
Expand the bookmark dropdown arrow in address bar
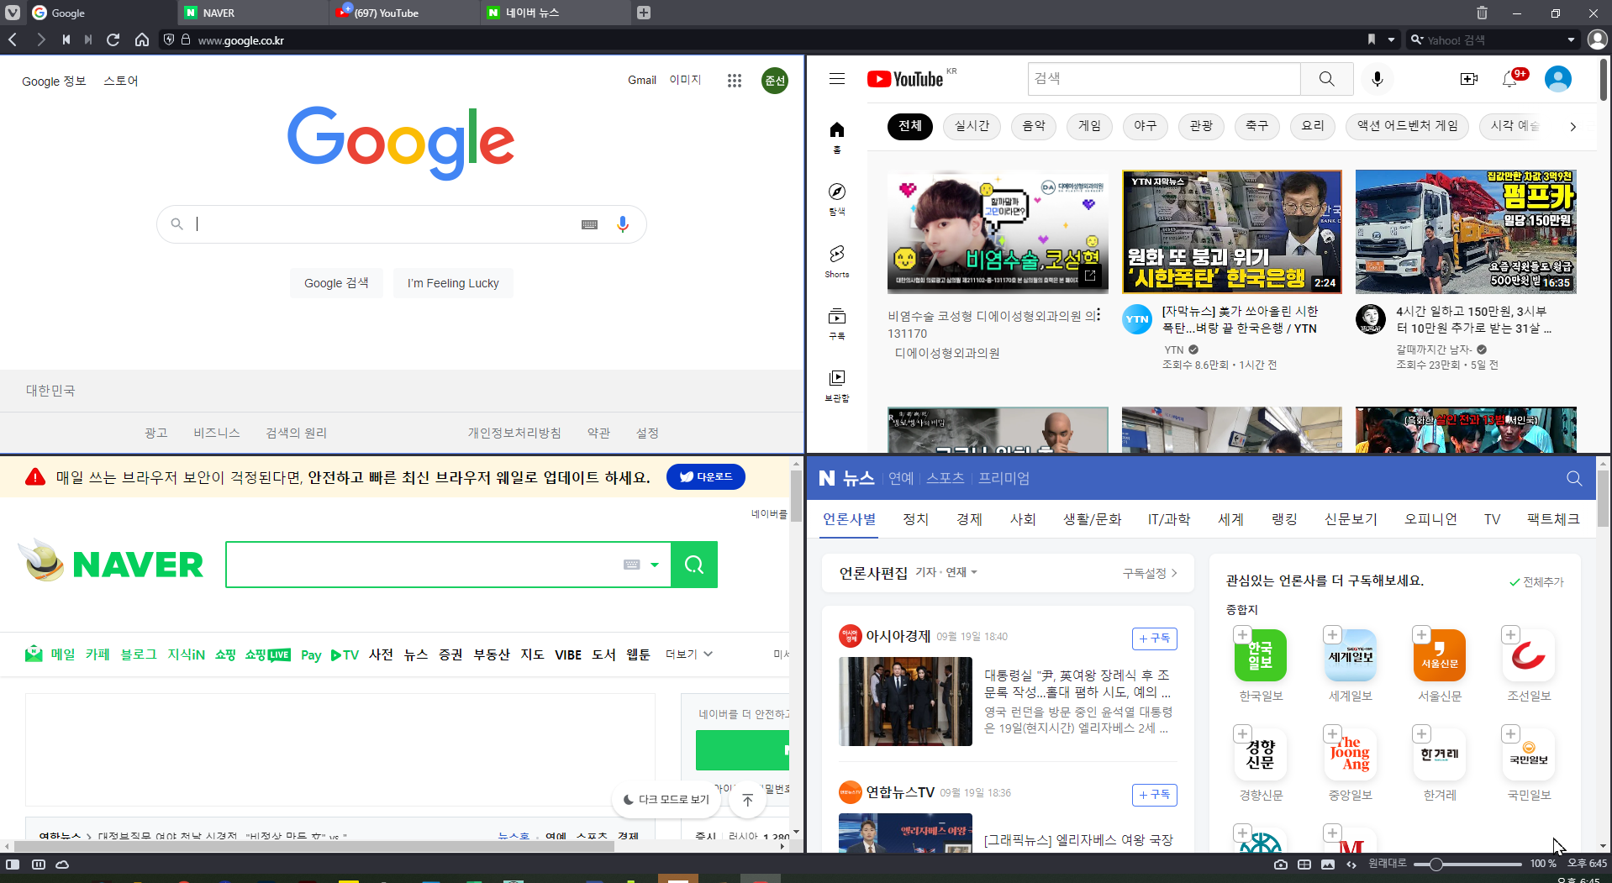1391,39
